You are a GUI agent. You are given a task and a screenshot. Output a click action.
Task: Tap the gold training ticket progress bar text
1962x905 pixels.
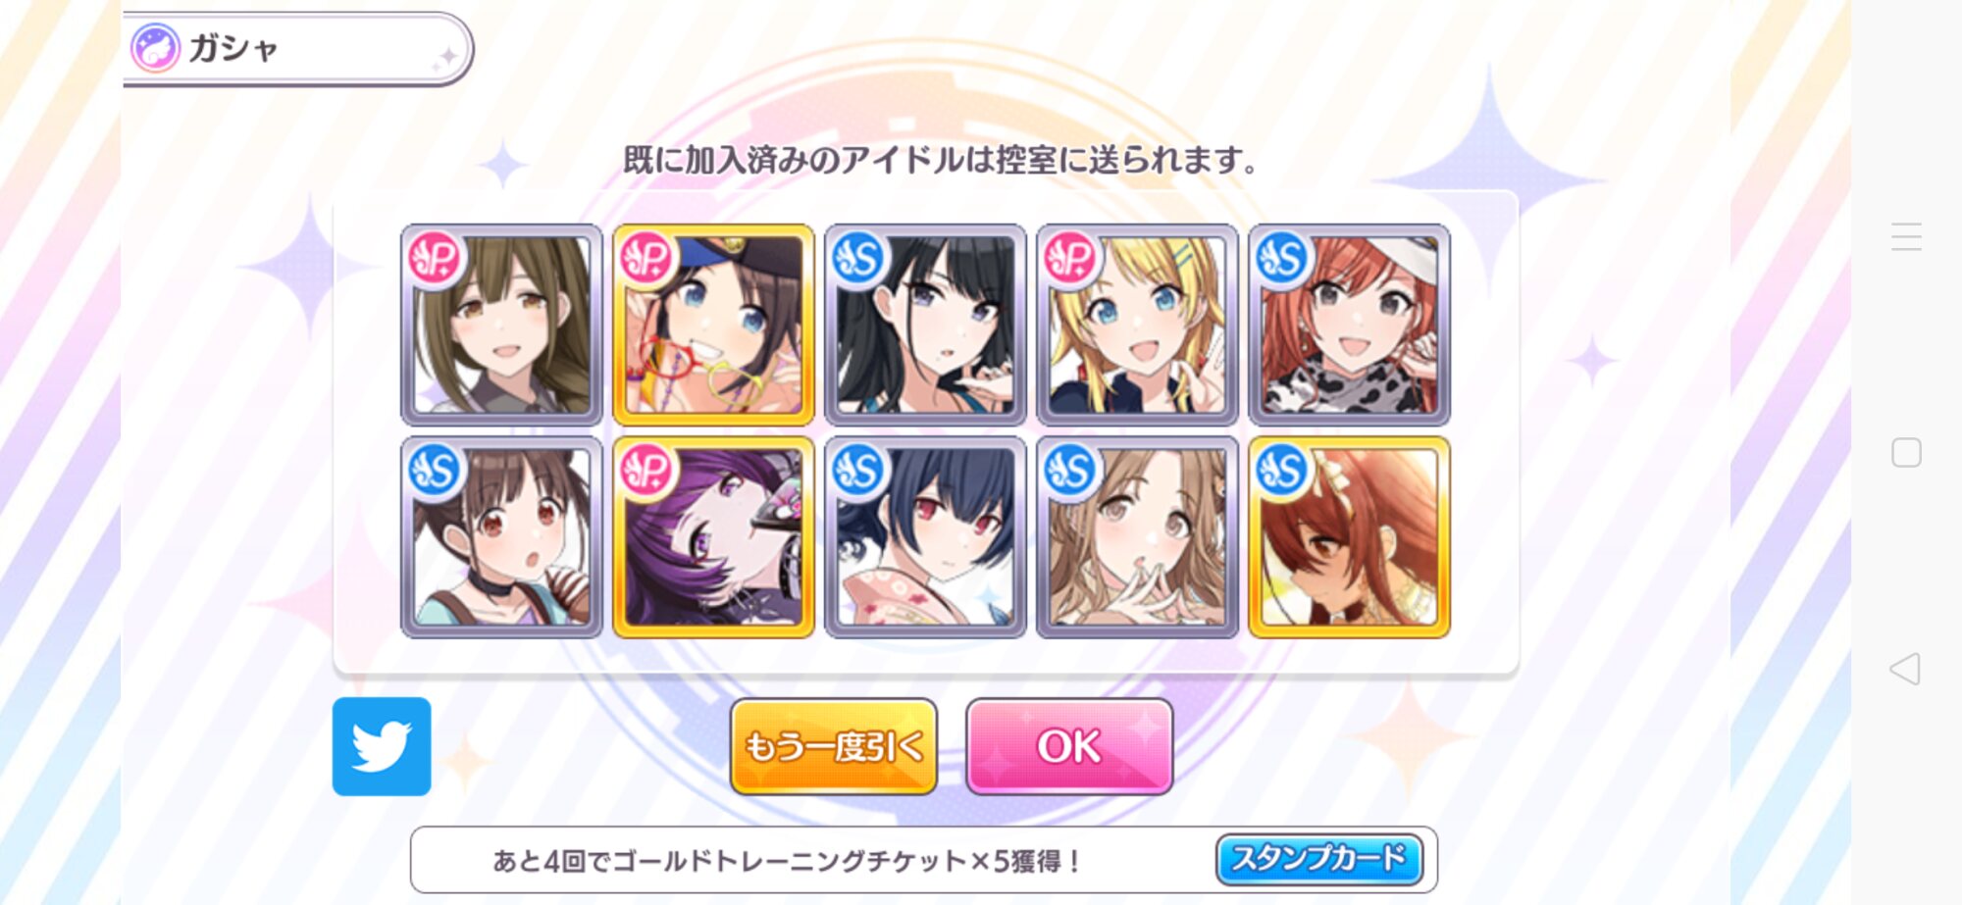(x=787, y=861)
